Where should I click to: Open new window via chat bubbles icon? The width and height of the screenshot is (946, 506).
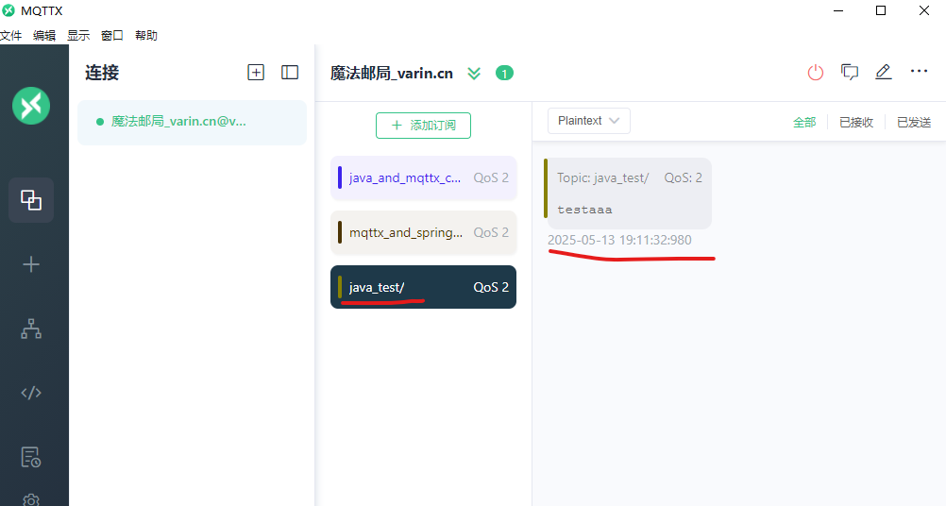pyautogui.click(x=850, y=73)
